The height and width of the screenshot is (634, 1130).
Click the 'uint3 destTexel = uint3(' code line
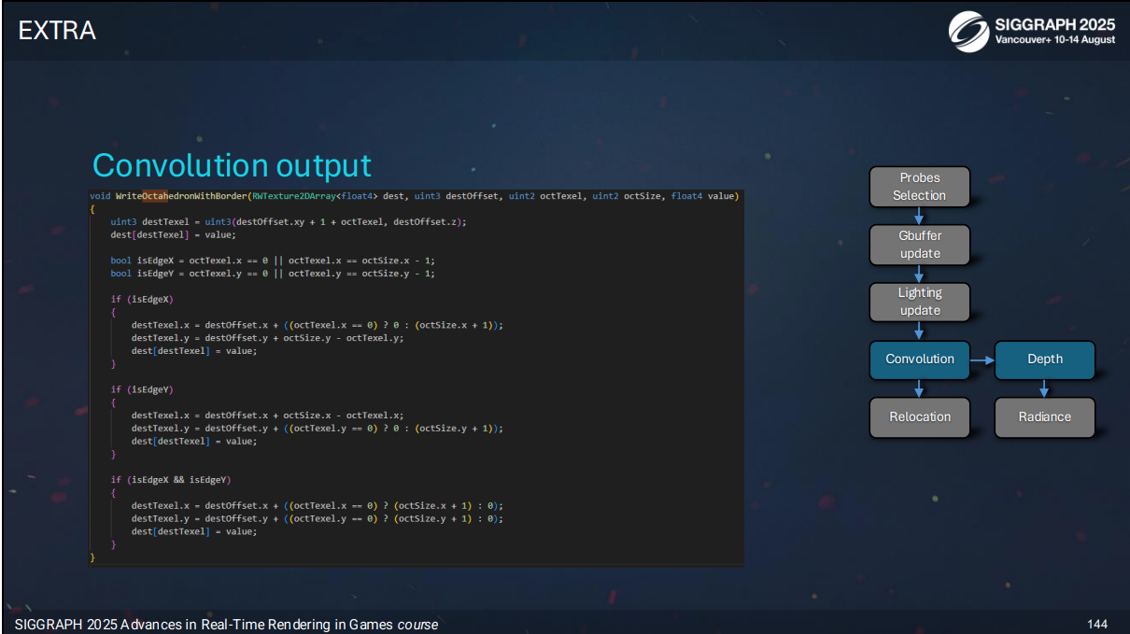pos(288,221)
